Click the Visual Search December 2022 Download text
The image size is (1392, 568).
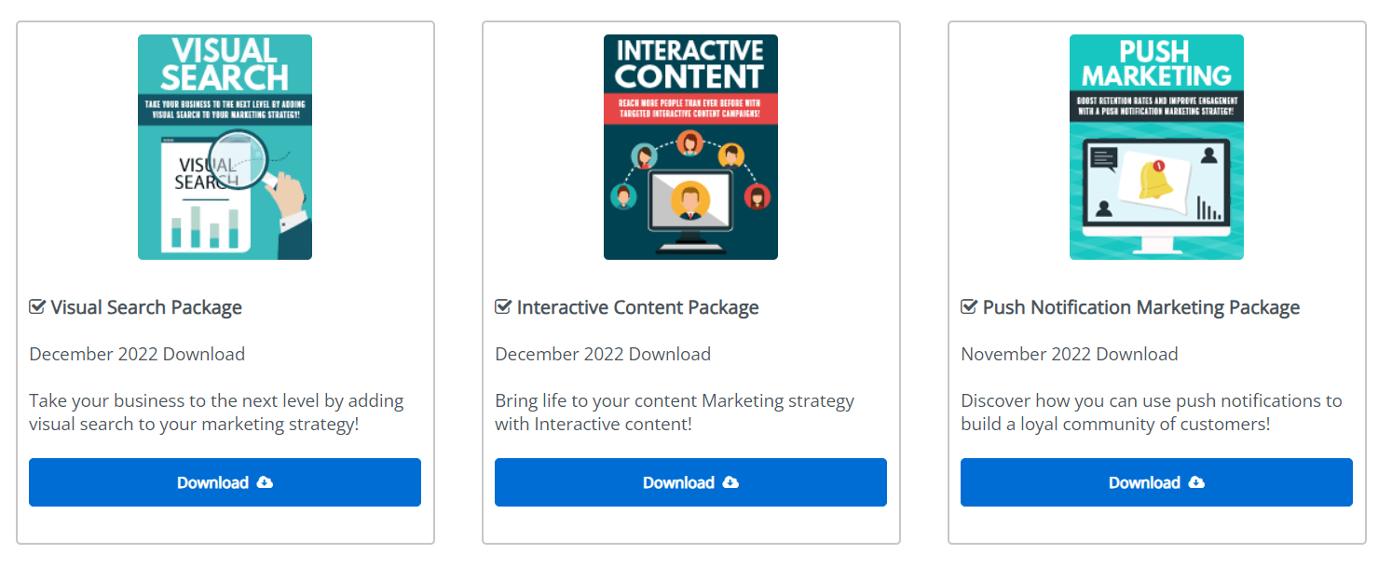(137, 354)
